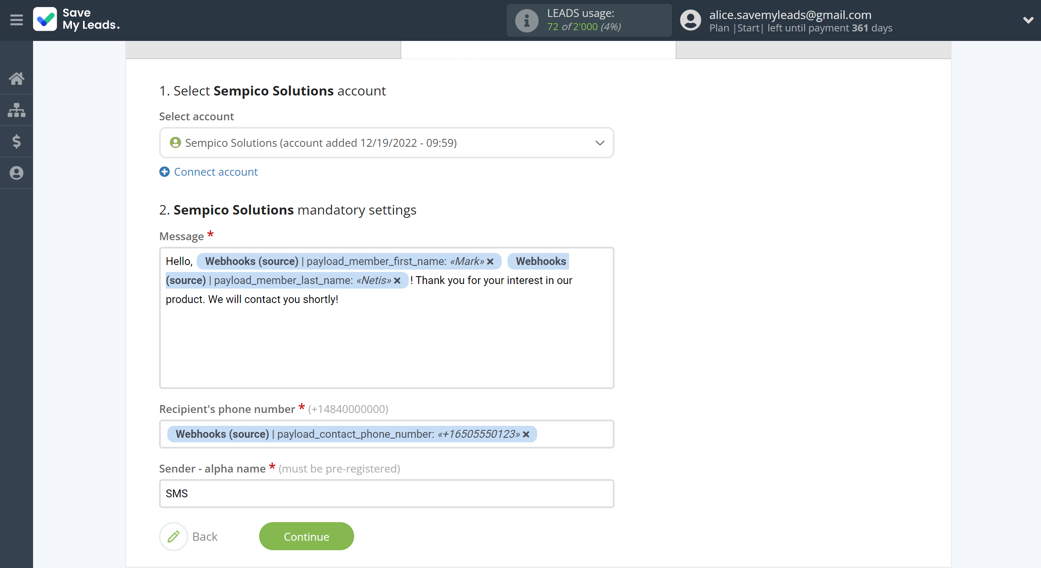
Task: Remove the payload_member_last_name tag
Action: pos(397,280)
